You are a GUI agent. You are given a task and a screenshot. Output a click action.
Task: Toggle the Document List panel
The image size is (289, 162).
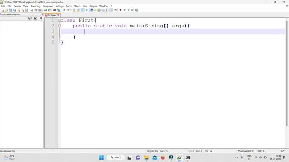[103, 10]
